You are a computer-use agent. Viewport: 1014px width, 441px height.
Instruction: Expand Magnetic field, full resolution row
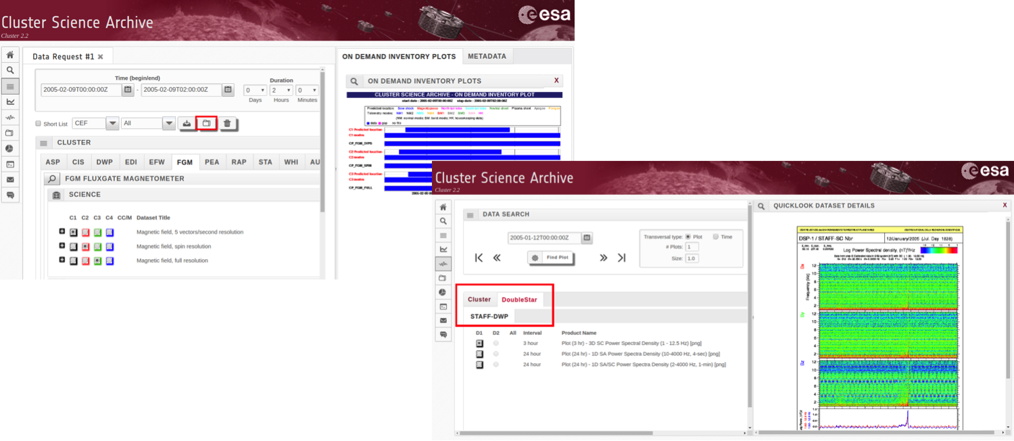click(62, 260)
